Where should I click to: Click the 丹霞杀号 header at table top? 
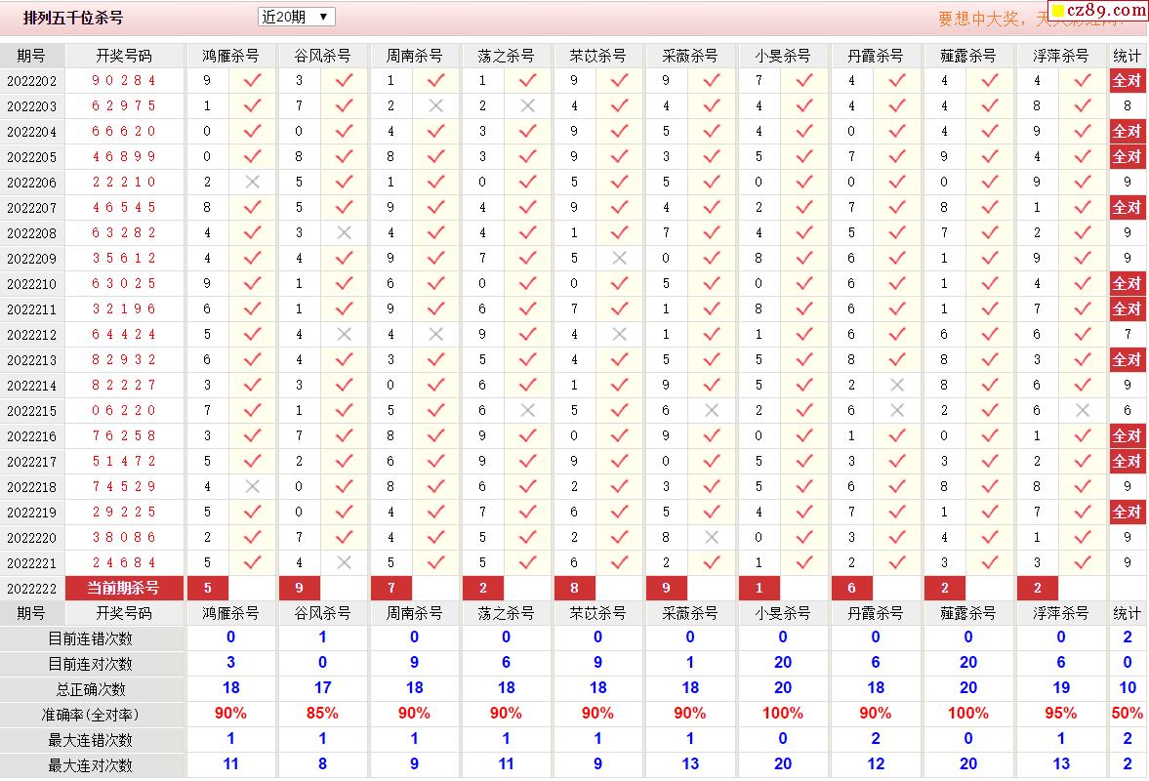coord(875,56)
